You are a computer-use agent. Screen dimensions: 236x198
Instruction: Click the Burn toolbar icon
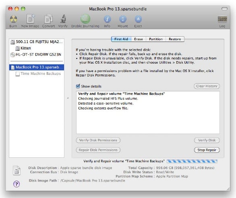13,19
